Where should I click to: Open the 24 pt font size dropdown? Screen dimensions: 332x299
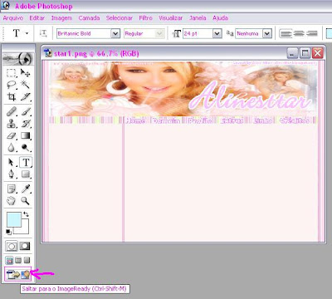pyautogui.click(x=217, y=34)
